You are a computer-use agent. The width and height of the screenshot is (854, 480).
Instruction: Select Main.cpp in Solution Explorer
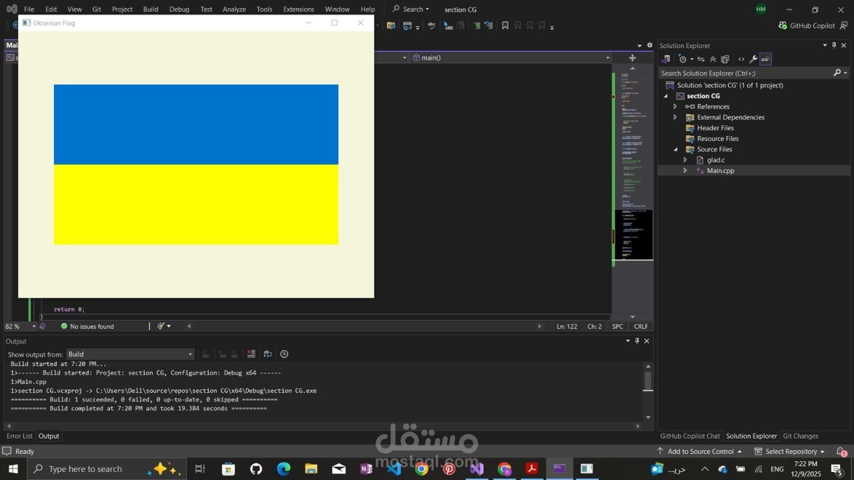tap(720, 171)
